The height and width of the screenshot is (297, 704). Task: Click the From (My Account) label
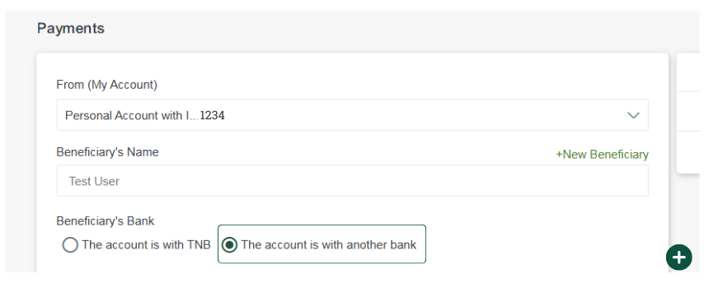(x=107, y=85)
